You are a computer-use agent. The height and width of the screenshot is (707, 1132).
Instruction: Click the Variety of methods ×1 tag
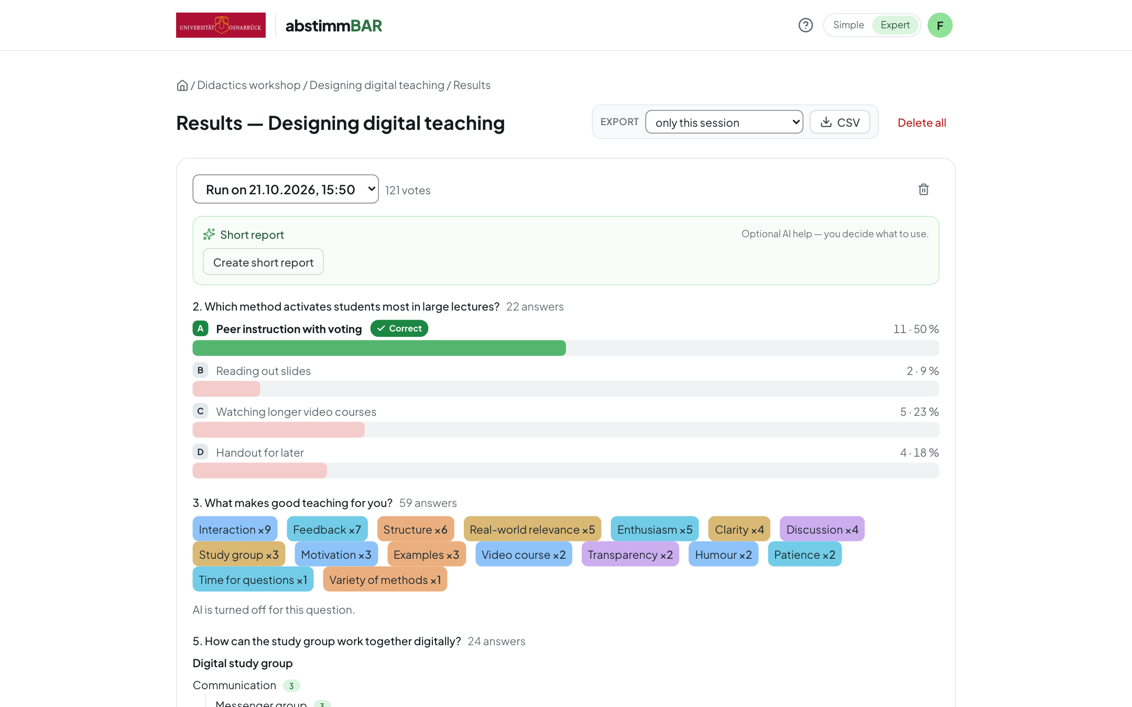point(385,580)
